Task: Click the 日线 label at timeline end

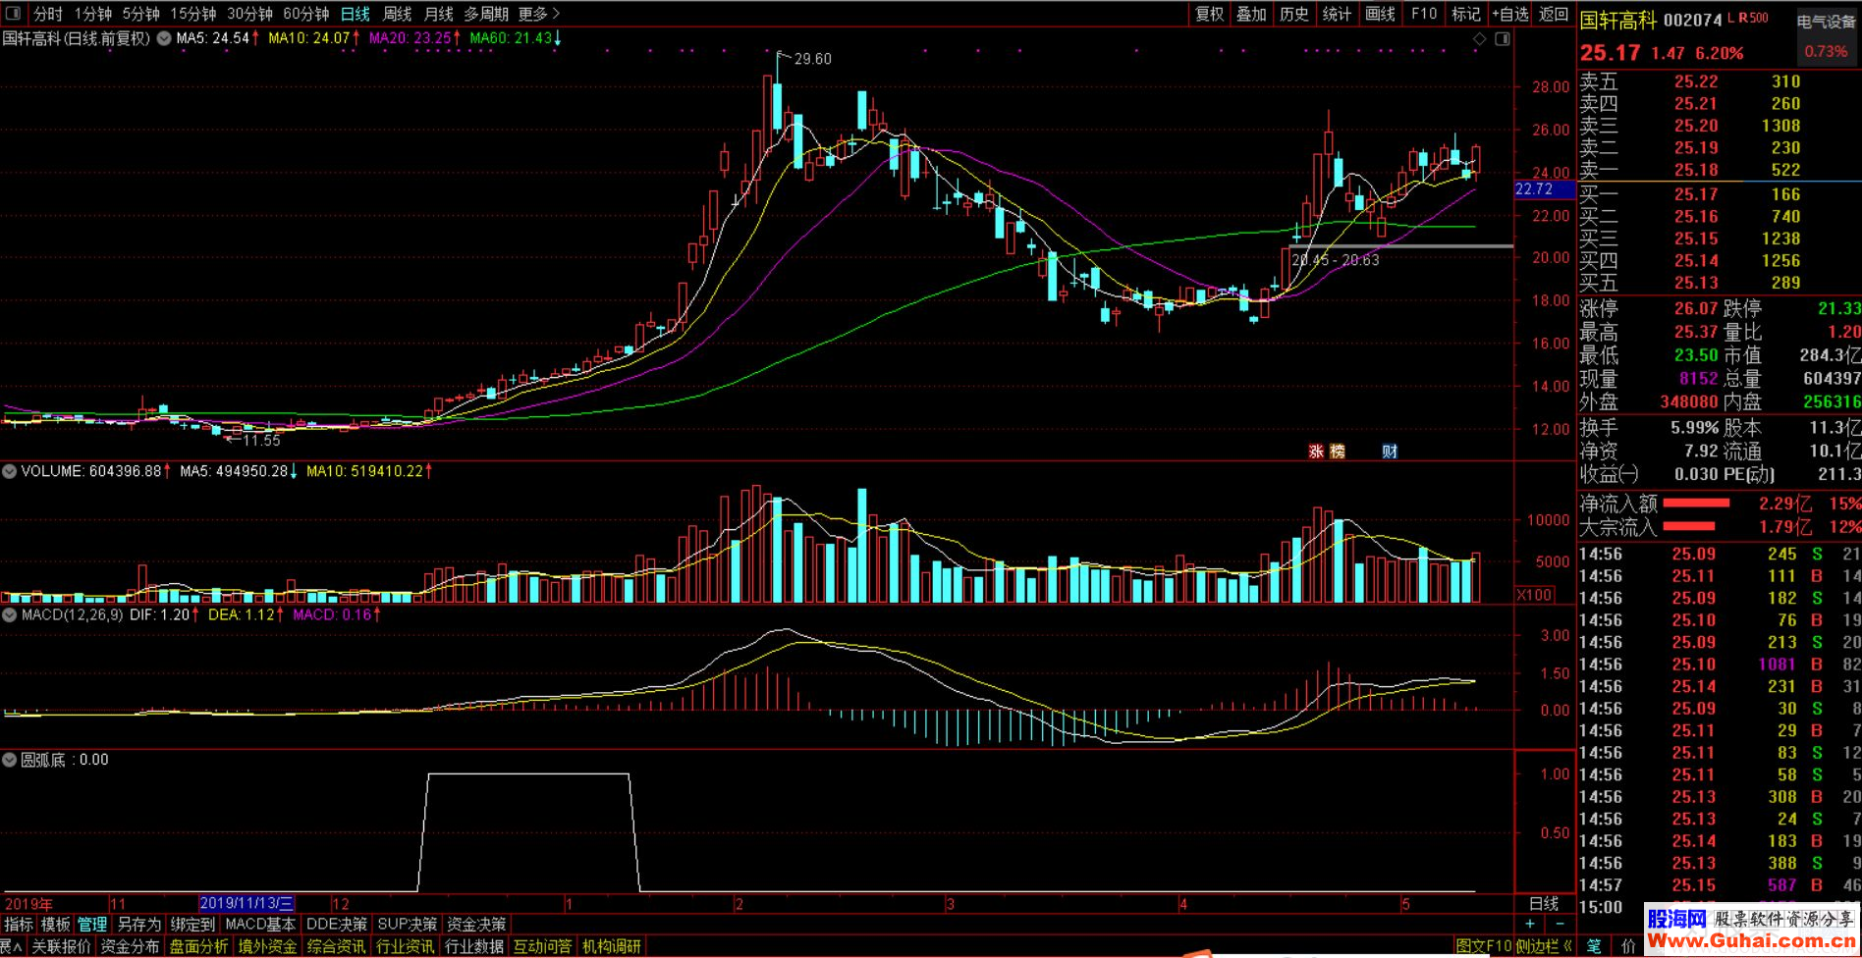Action: click(x=1544, y=903)
